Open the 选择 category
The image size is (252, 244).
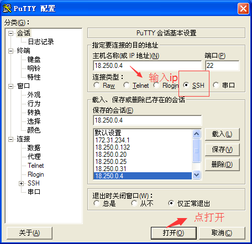[34, 121]
